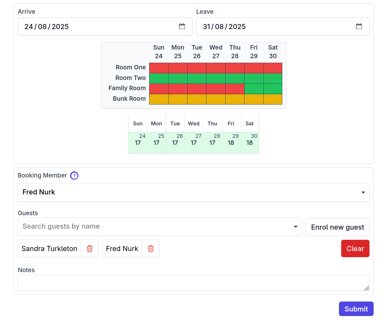This screenshot has width=387, height=323.
Task: Remove Sandra Turkleton using her trash icon
Action: (x=89, y=248)
